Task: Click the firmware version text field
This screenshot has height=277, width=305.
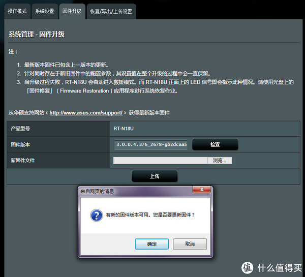Action: (x=151, y=144)
